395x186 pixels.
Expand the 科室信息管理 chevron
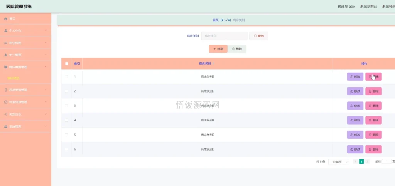[46, 102]
